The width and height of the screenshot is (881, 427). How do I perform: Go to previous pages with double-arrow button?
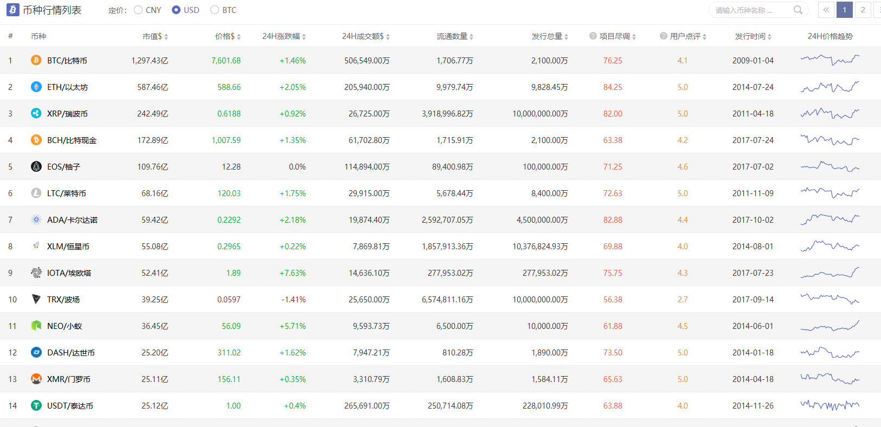click(x=826, y=10)
